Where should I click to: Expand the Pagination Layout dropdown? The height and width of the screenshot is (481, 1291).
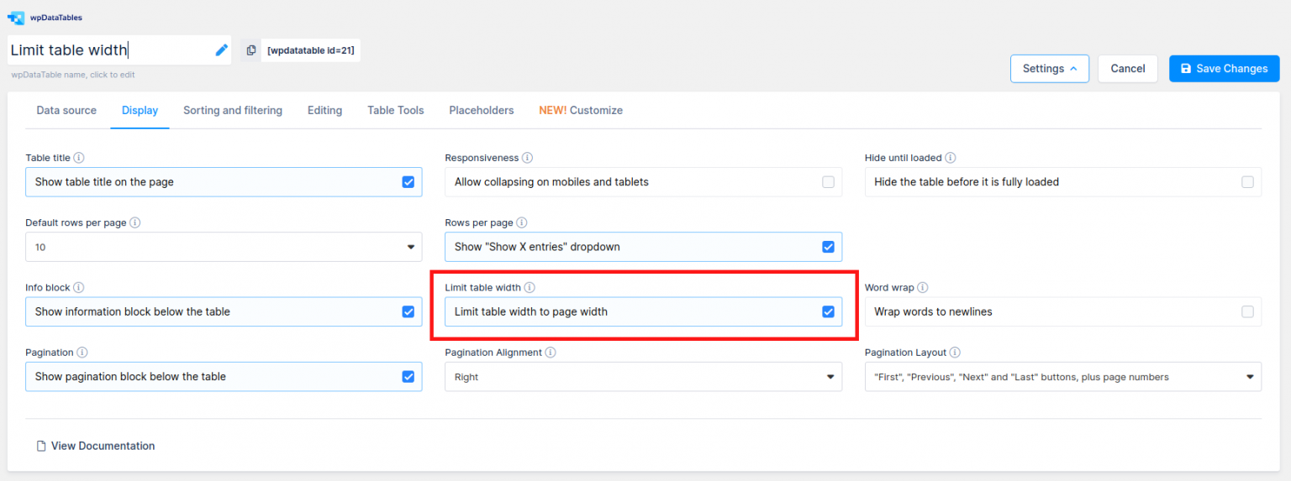1062,377
